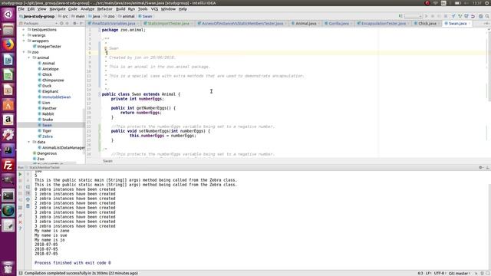Open run configuration dropdown in toolbar

coord(414,16)
